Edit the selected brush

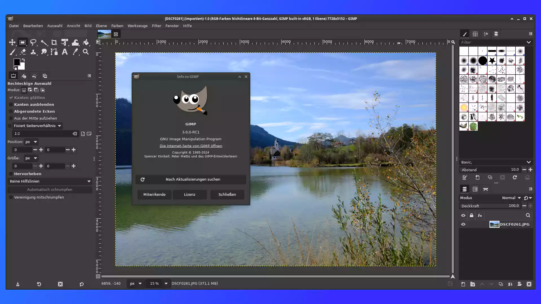(x=465, y=177)
